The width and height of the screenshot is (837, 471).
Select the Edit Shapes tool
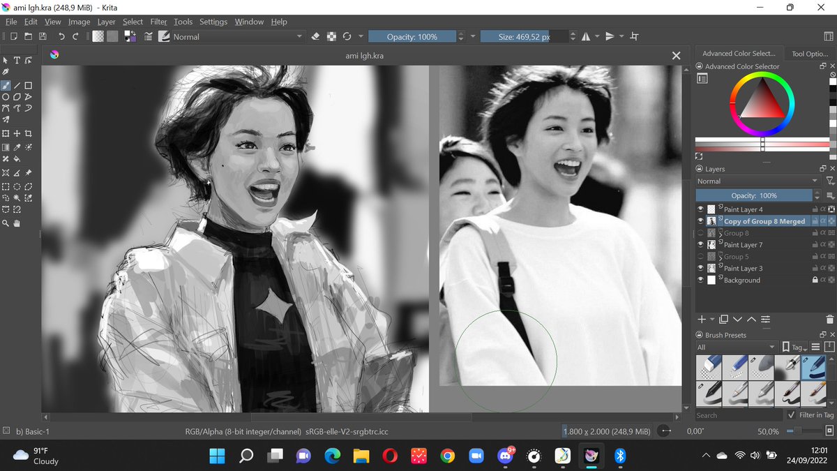(29, 61)
